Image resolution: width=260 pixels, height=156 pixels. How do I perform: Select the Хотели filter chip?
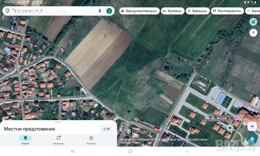tap(172, 11)
